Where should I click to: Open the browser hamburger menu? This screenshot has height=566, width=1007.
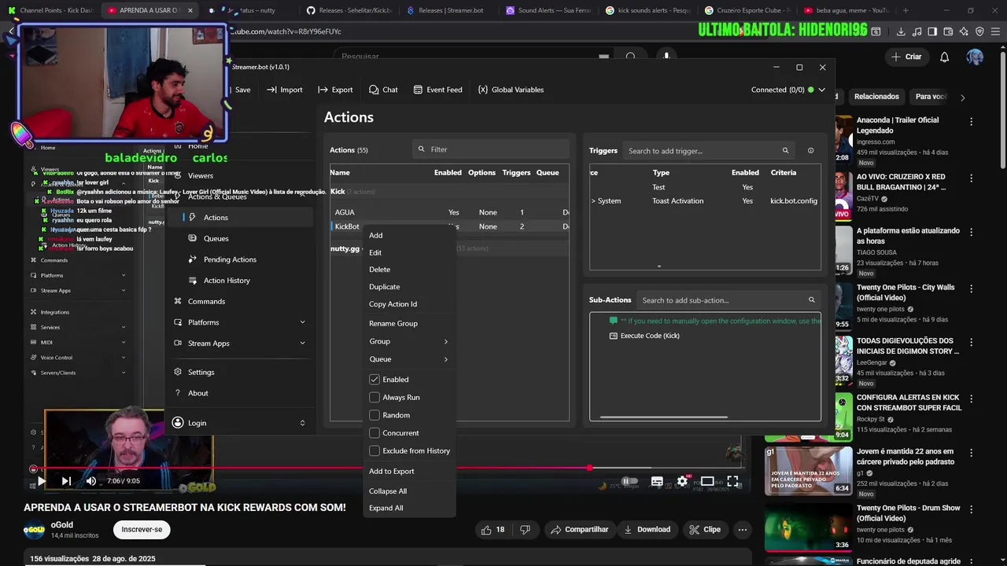995,31
